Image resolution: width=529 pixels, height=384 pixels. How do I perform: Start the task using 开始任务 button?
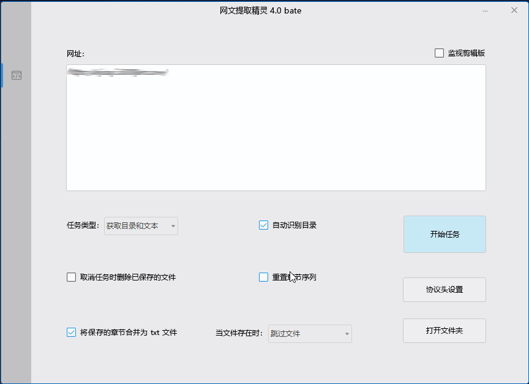[444, 234]
